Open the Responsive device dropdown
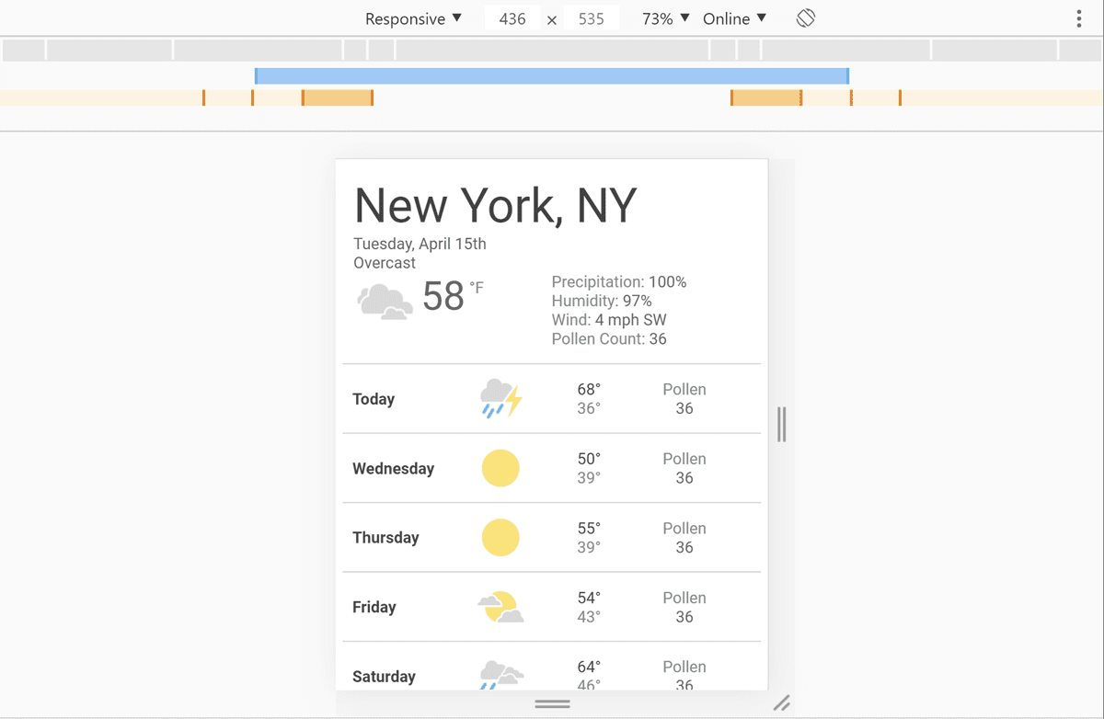 tap(413, 17)
